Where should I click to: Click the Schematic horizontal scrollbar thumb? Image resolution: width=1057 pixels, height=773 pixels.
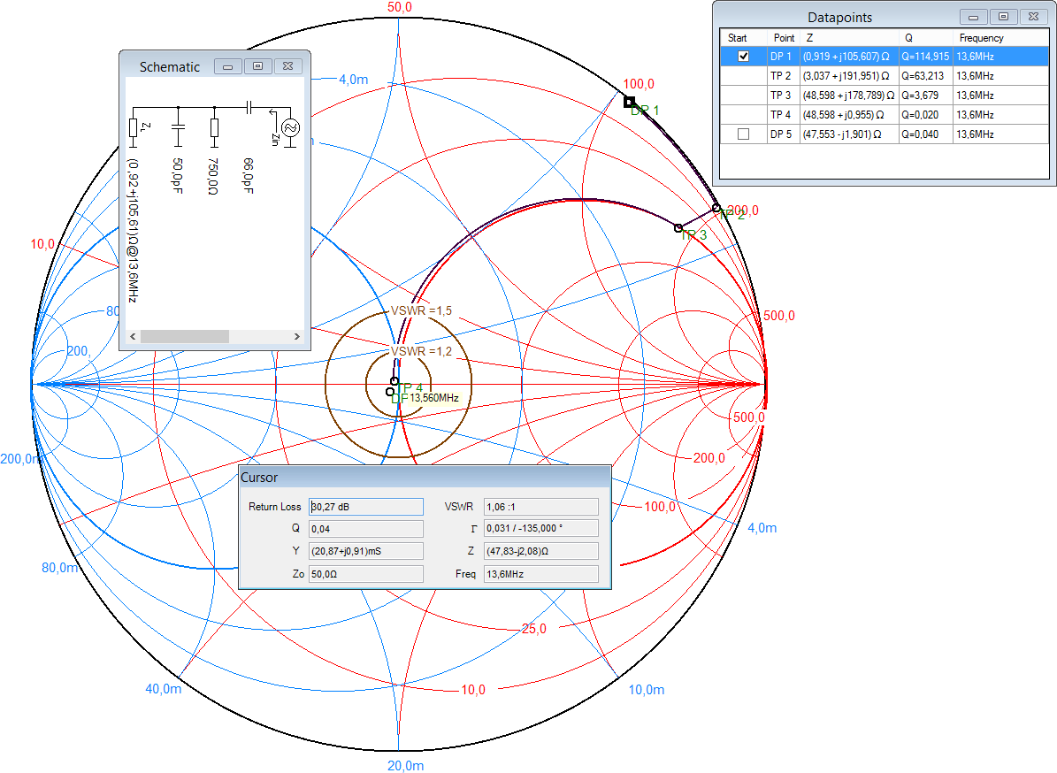[185, 336]
